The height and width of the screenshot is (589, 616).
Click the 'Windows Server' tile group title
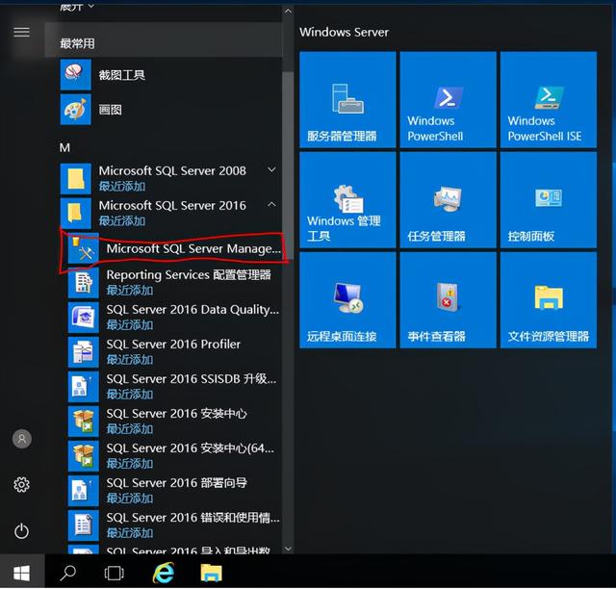coord(344,32)
